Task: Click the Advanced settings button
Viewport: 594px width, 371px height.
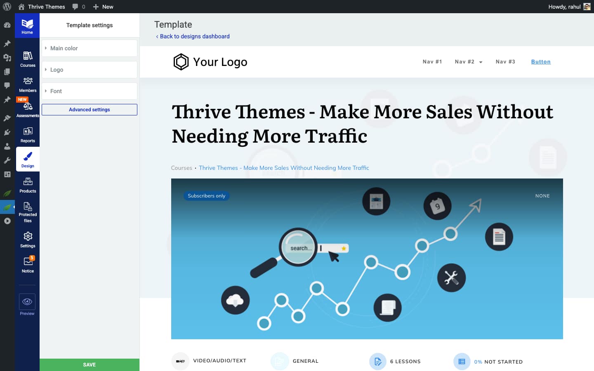Action: (90, 110)
